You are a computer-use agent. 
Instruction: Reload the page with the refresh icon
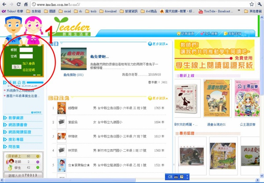coord(19,4)
